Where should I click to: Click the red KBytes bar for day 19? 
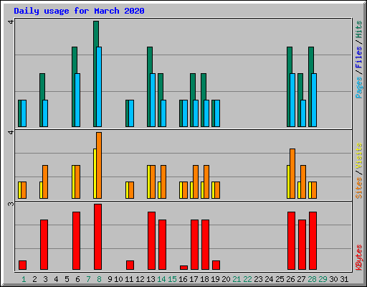[216, 265]
